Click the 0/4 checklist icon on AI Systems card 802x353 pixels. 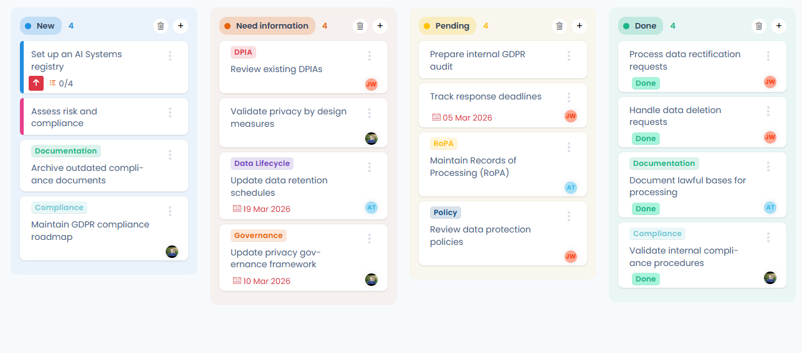pos(53,83)
